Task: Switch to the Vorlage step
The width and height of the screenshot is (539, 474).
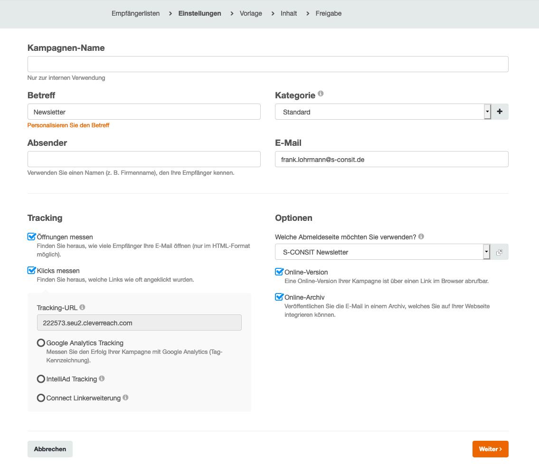Action: click(251, 13)
